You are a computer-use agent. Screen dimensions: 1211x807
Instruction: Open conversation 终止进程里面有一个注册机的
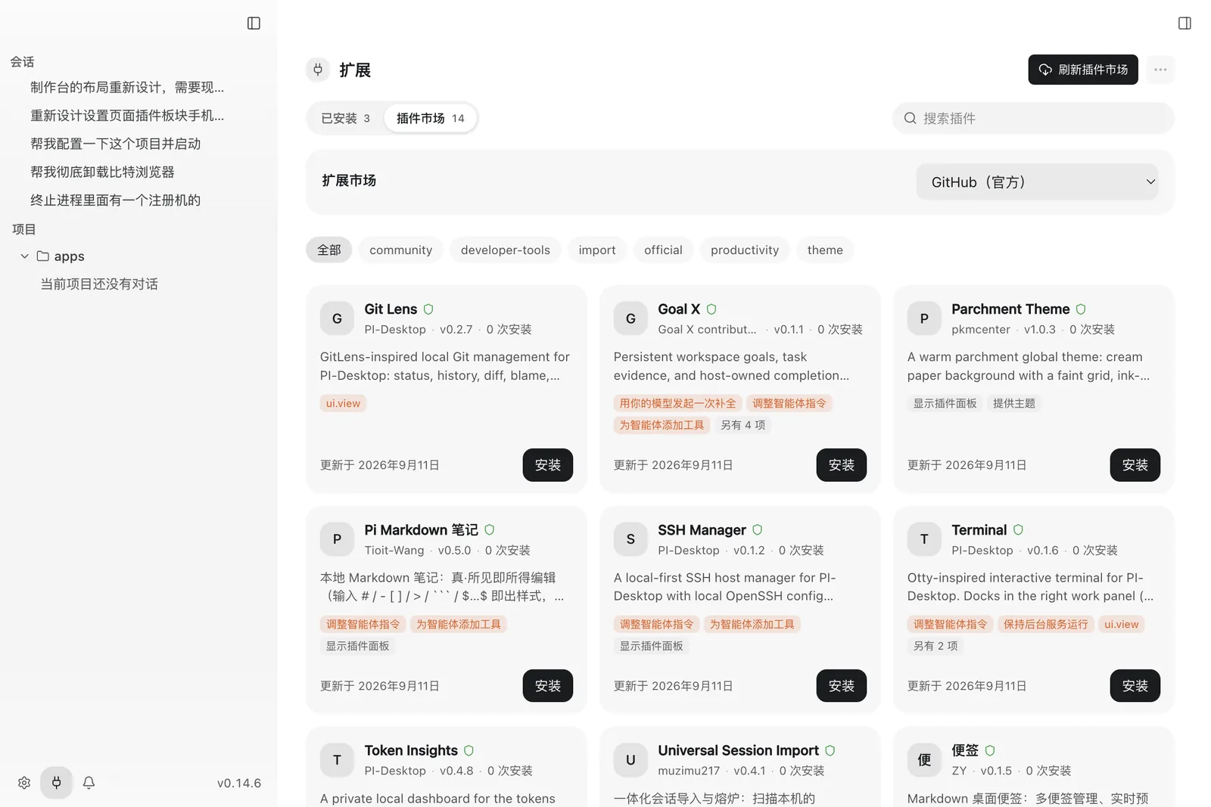tap(116, 200)
